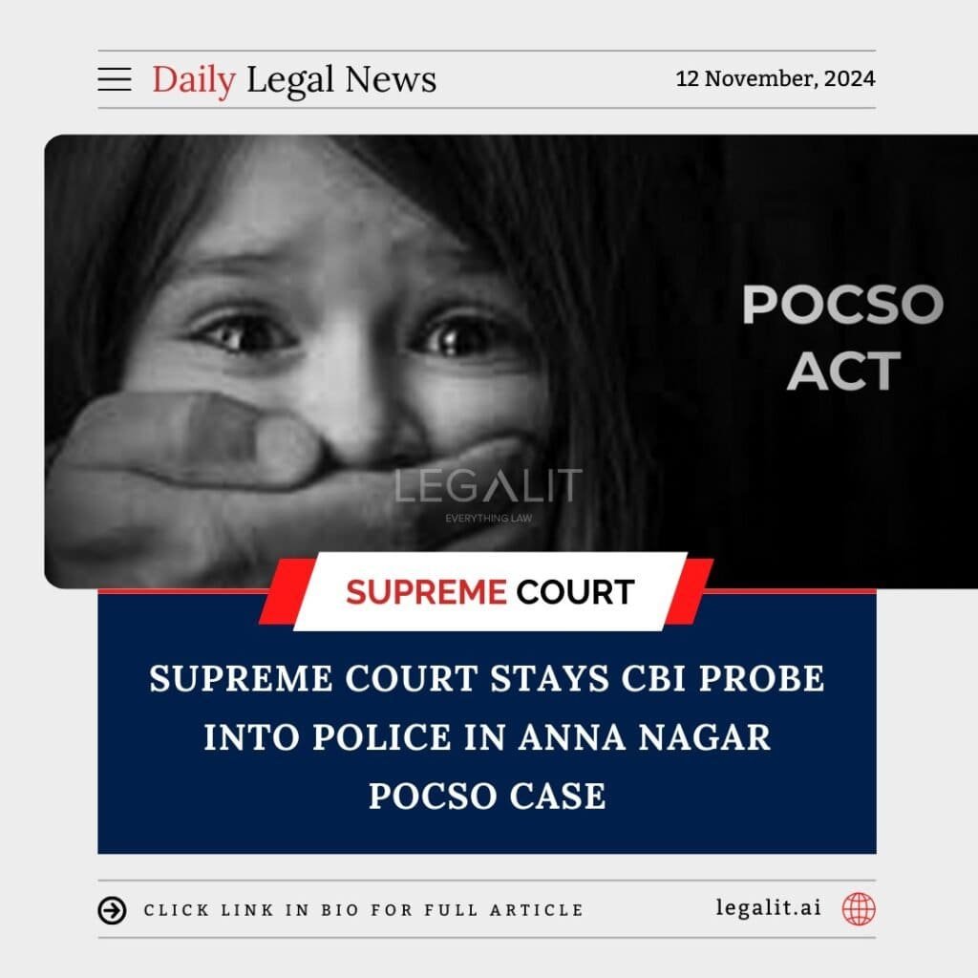The image size is (978, 978).
Task: Click the red word 'SUPREME' in banner
Action: coord(426,592)
